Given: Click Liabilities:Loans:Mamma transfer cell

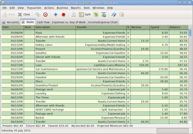Looking at the screenshot, I should [101, 65].
